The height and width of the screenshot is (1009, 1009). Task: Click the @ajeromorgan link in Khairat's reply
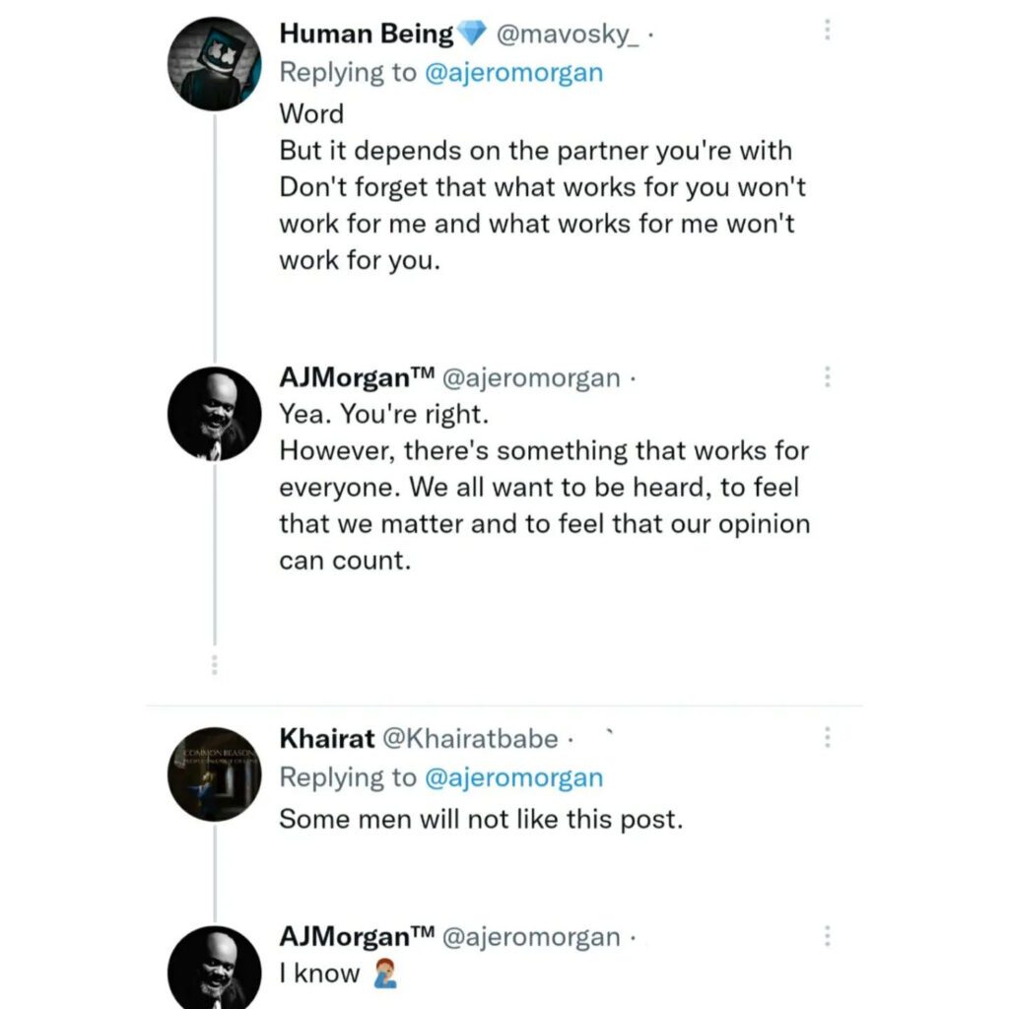point(512,777)
